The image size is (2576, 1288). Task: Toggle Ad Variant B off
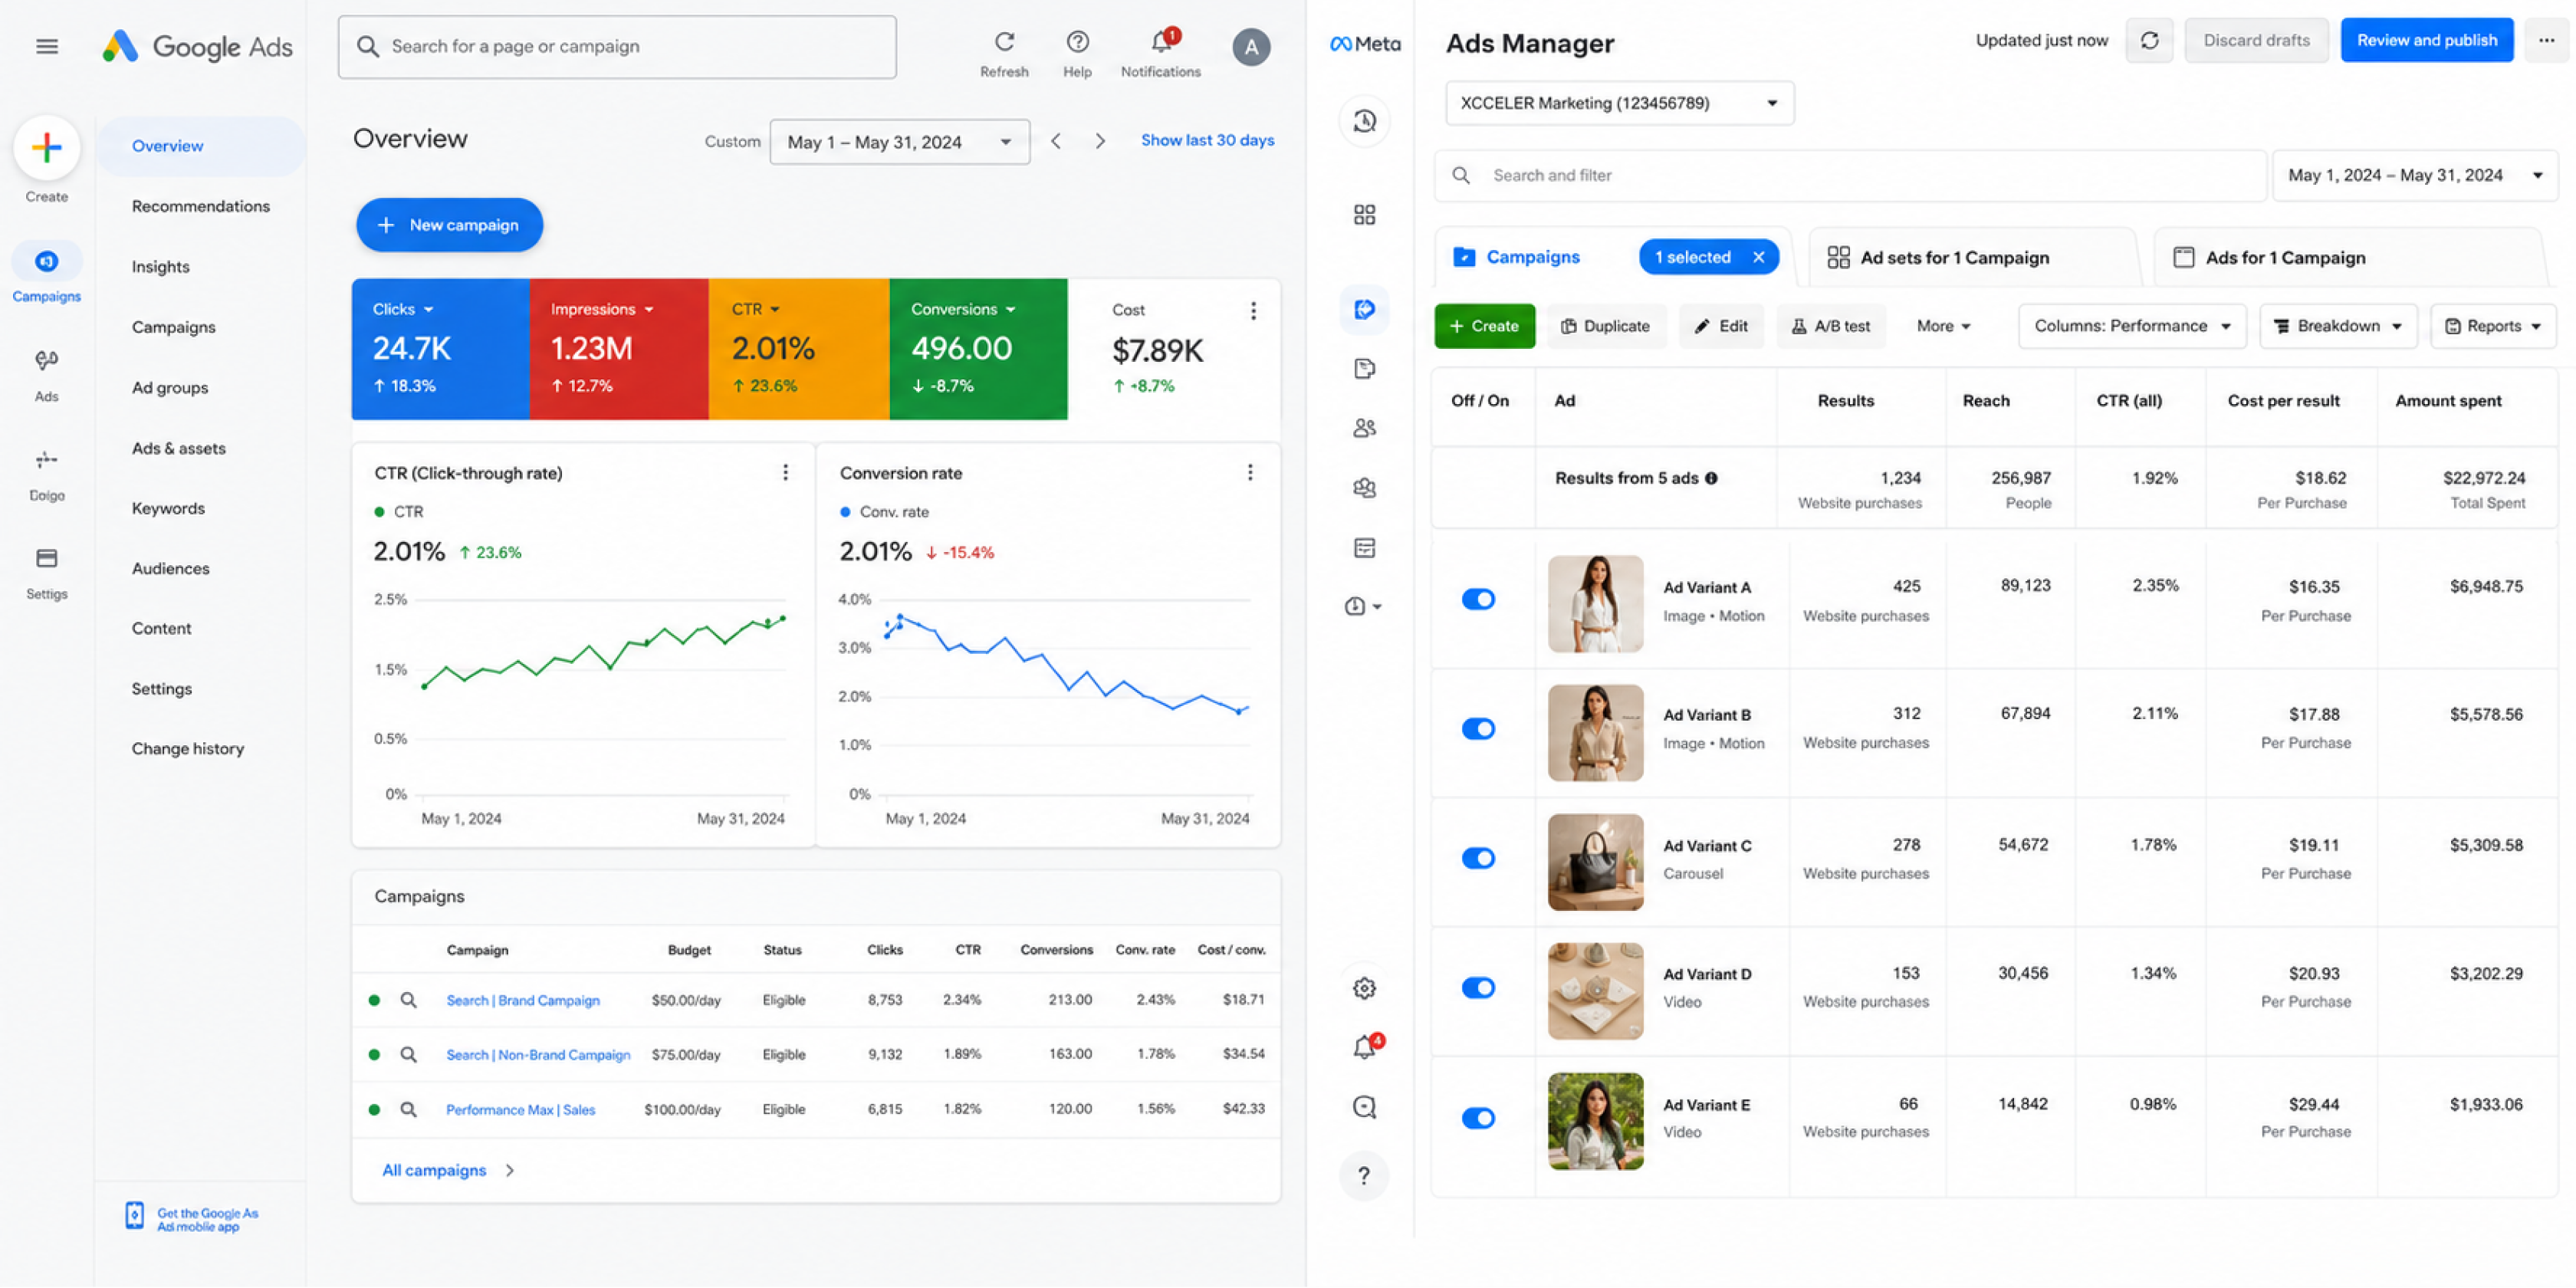pos(1478,729)
